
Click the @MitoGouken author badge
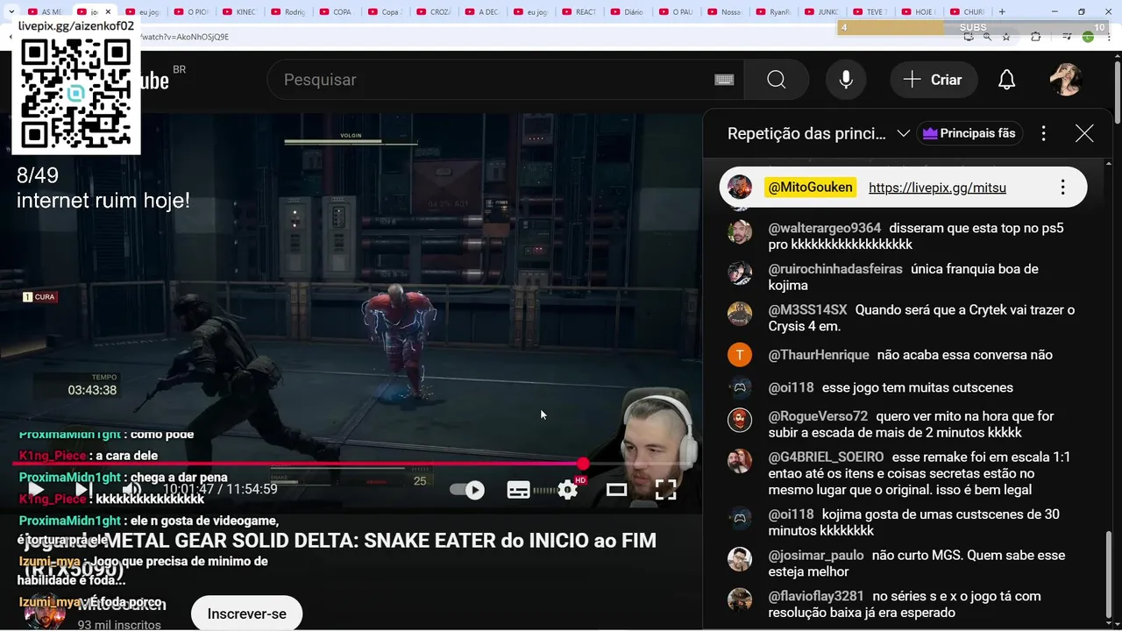click(x=810, y=188)
